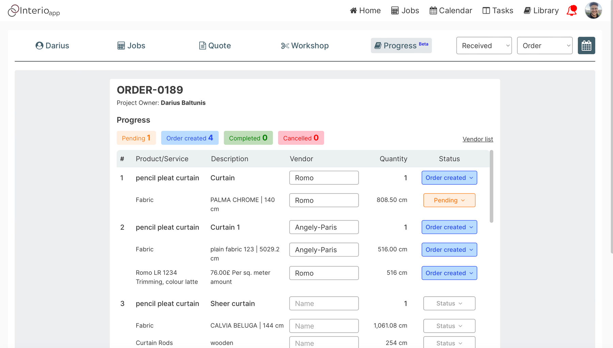Open the notifications bell icon

[x=572, y=11]
